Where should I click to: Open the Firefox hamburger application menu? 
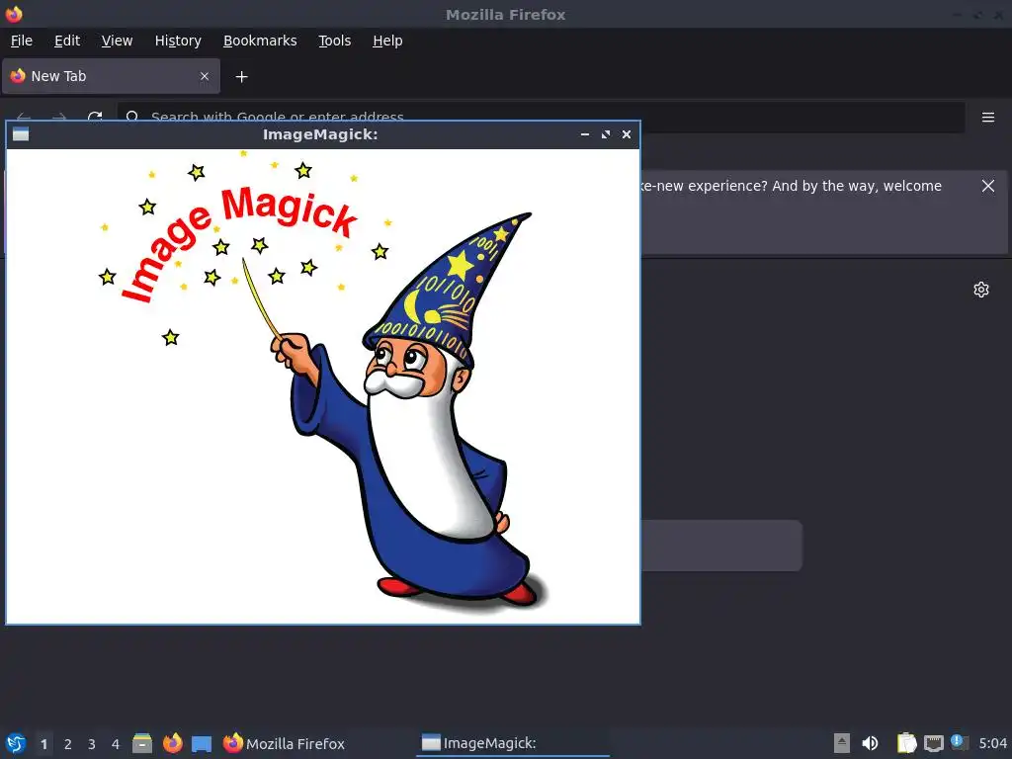pyautogui.click(x=988, y=118)
